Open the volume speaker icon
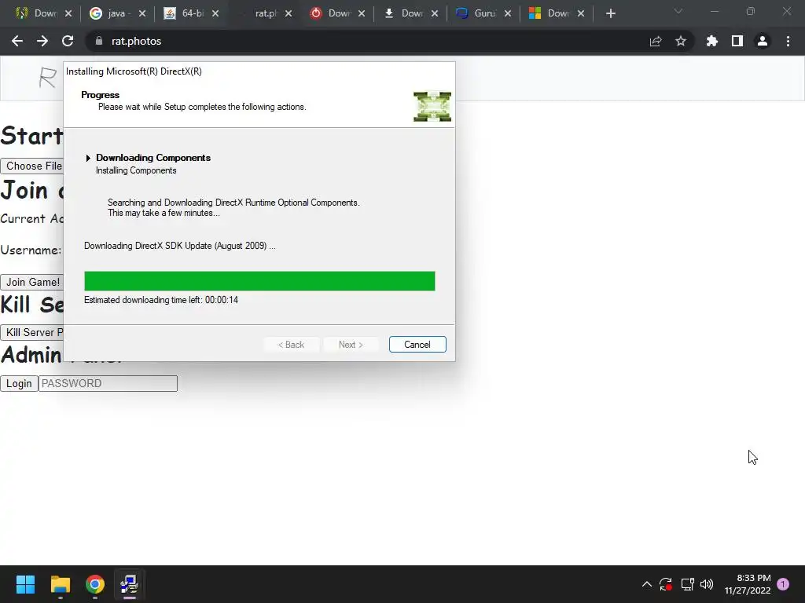This screenshot has height=603, width=805. point(707,584)
